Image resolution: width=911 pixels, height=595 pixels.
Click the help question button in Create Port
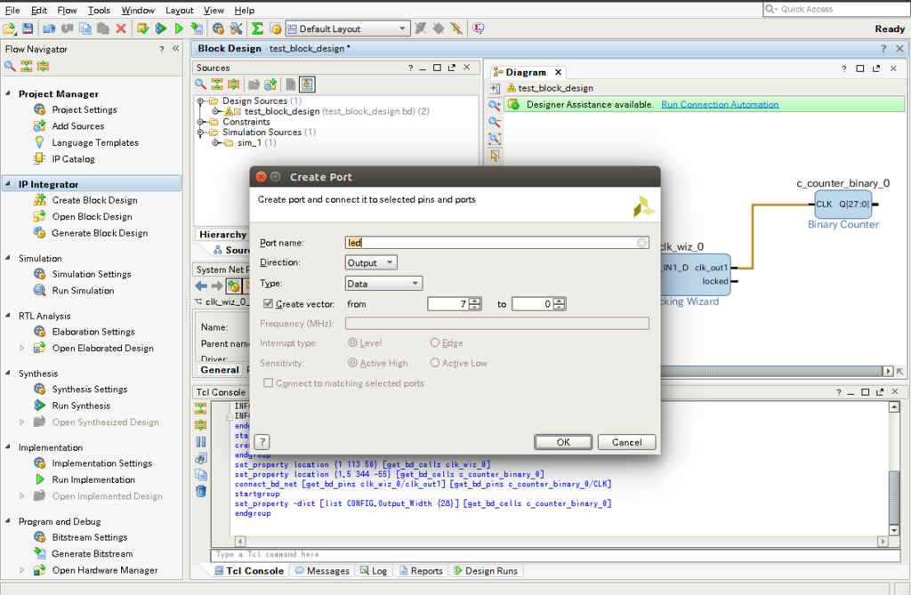click(262, 442)
